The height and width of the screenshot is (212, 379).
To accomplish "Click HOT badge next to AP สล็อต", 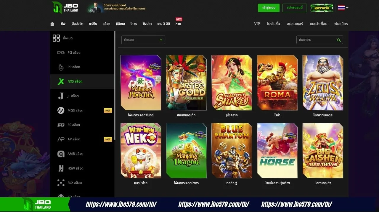I will 108,139.
